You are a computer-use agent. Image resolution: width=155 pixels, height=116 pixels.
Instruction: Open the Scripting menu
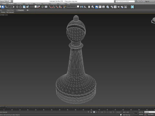62,4
